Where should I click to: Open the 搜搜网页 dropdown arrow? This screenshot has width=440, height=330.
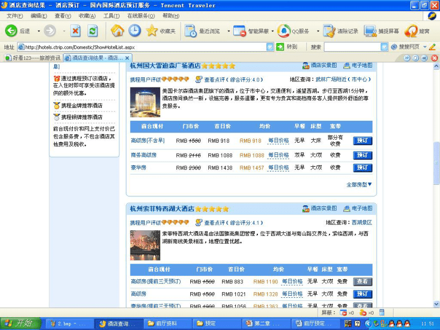click(x=425, y=47)
